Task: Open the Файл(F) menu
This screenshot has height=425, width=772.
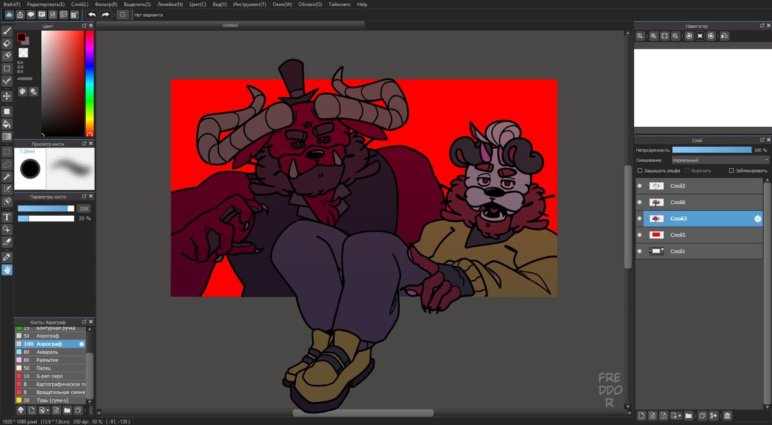Action: coord(12,5)
